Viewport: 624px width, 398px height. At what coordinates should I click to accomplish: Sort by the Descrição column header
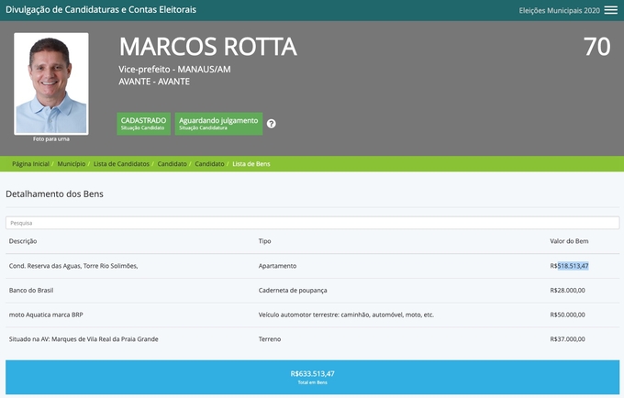point(23,241)
